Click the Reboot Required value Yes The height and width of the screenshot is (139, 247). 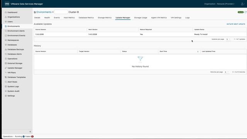141,34
